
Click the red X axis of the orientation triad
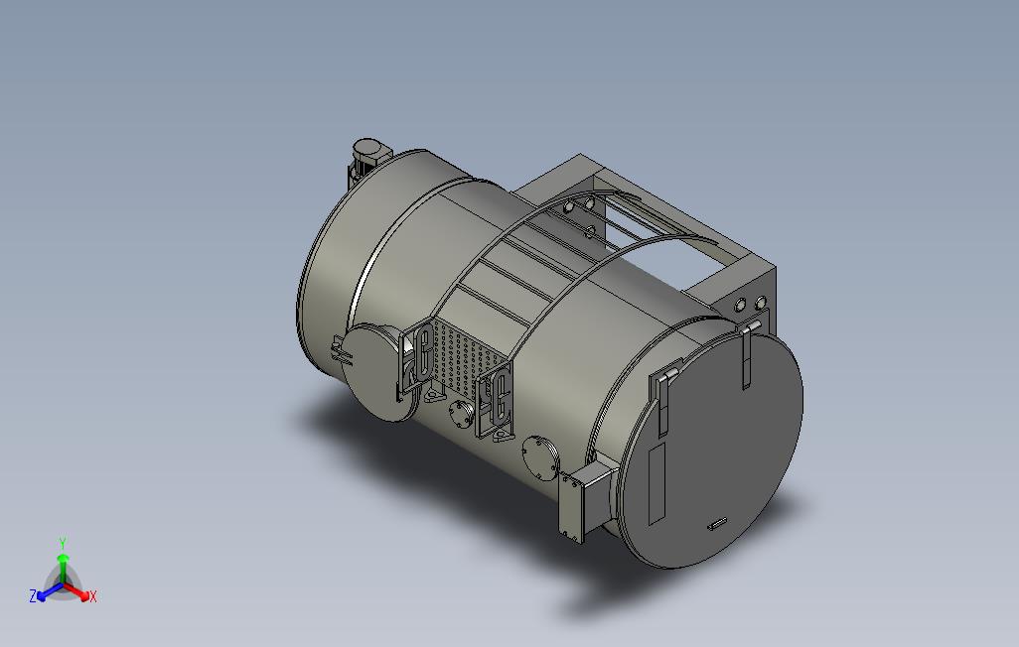coord(76,590)
